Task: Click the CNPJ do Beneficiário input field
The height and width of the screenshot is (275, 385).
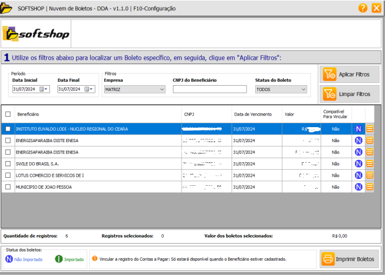Action: [x=209, y=89]
